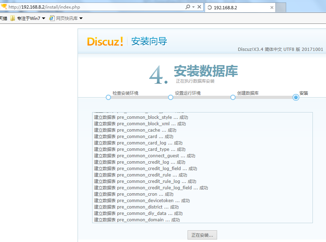
Task: Click the pre_common_devicetoken log line
Action: pyautogui.click(x=142, y=201)
